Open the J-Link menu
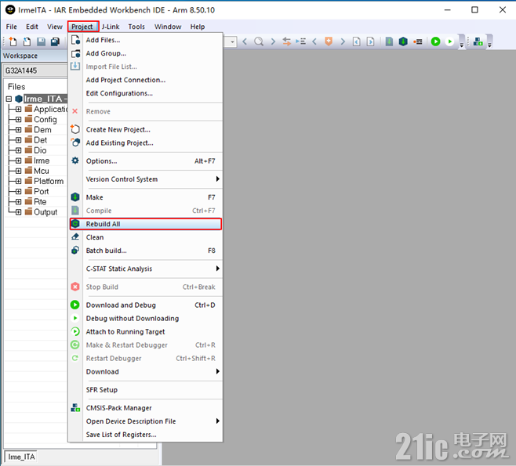 pos(111,27)
